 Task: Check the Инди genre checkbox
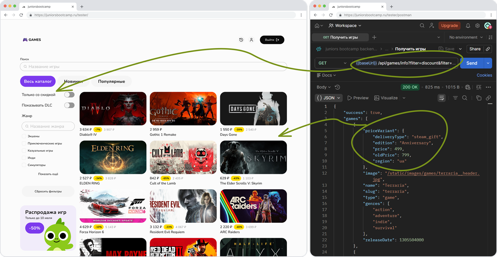(x=24, y=158)
